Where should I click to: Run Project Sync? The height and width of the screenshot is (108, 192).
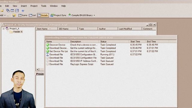tap(58, 15)
